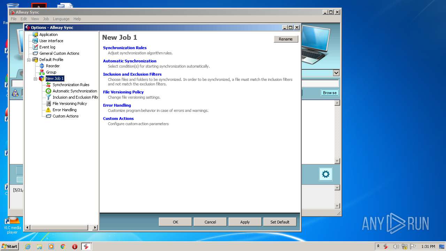Image resolution: width=446 pixels, height=251 pixels.
Task: Open the File menu
Action: pyautogui.click(x=14, y=19)
